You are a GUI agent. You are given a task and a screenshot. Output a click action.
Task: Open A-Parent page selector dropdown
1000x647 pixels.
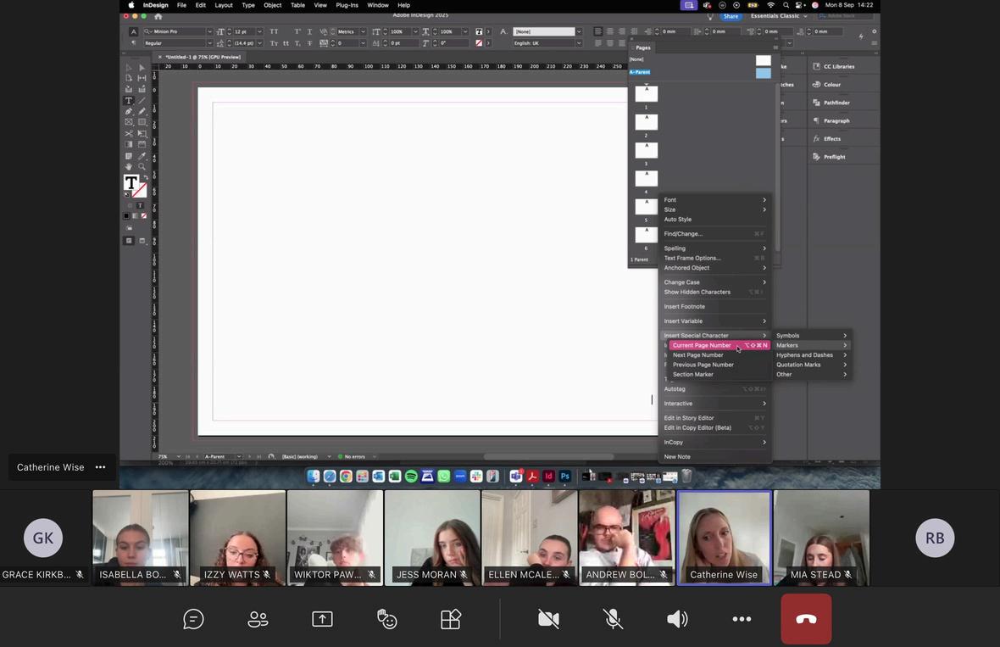pos(239,456)
